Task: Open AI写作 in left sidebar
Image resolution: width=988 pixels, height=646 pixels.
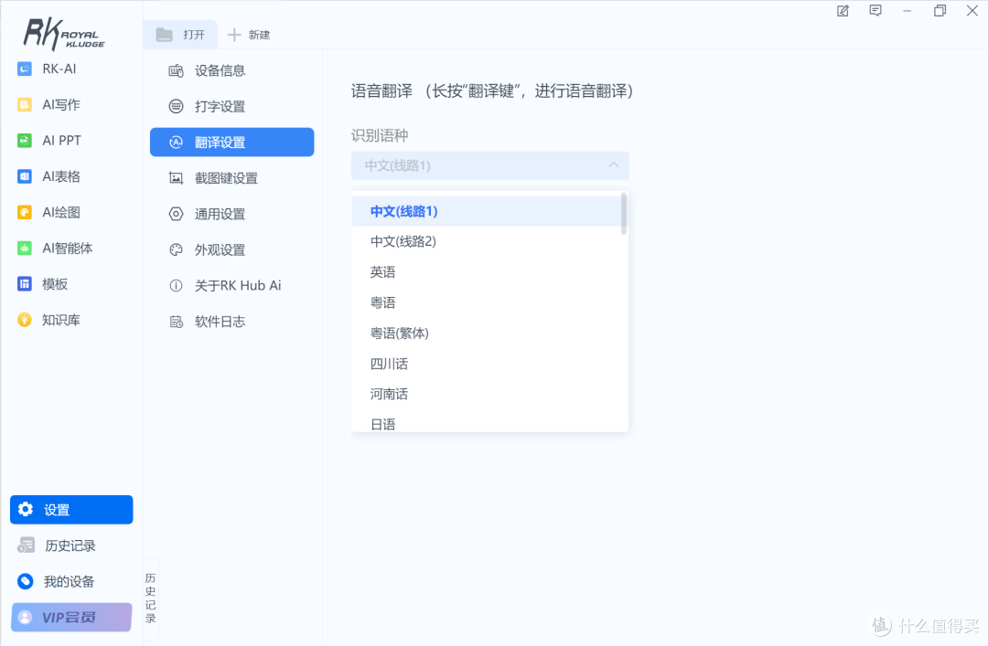Action: click(x=71, y=104)
